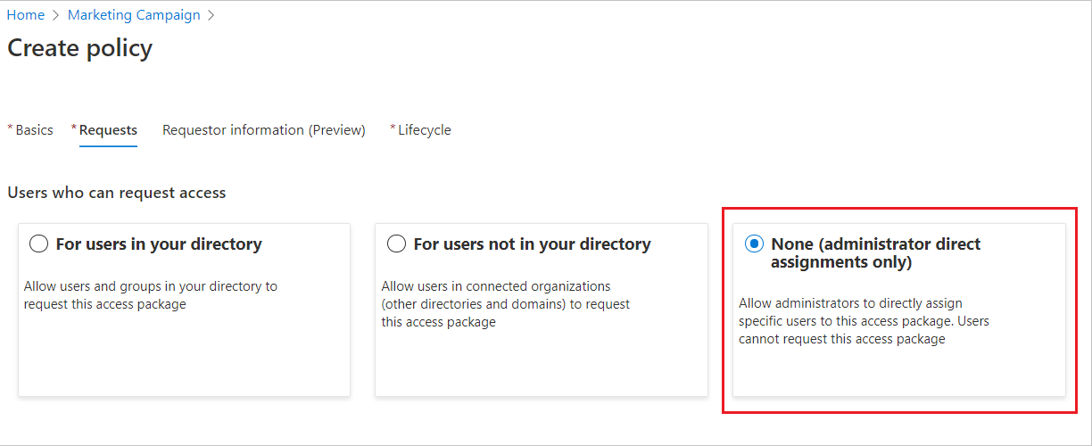1092x446 pixels.
Task: Click 'Users who can request access' label
Action: click(x=117, y=193)
